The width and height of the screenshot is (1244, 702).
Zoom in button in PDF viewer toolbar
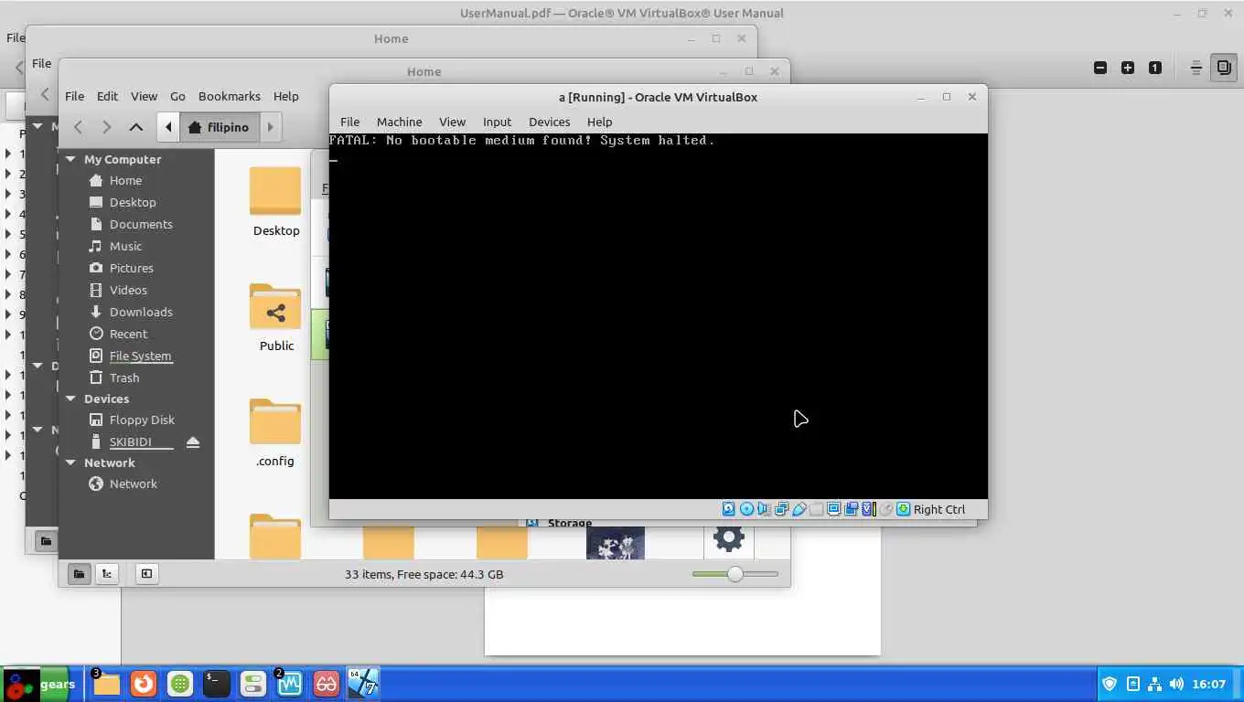click(1128, 68)
